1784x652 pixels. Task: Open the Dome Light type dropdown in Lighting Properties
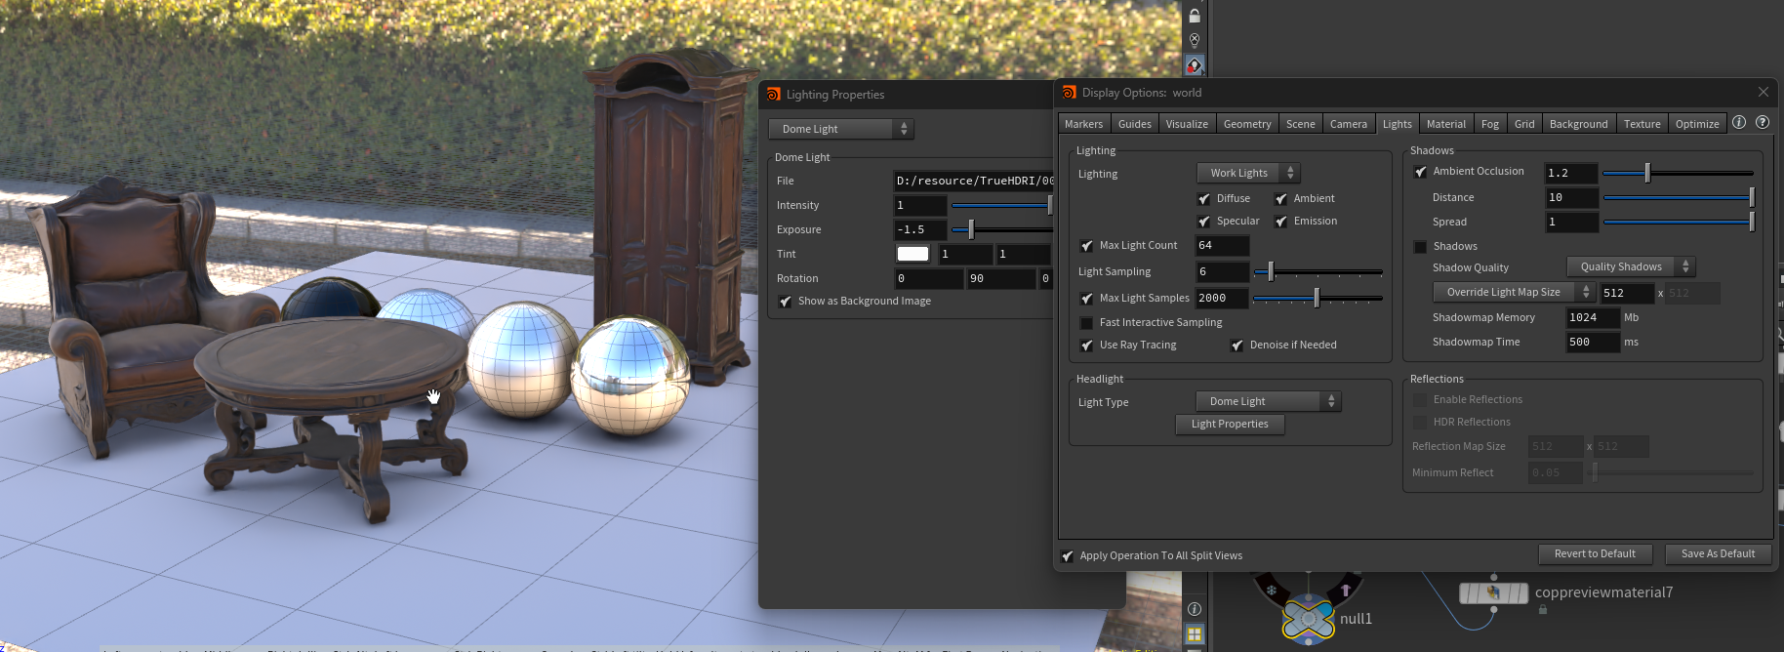(841, 129)
